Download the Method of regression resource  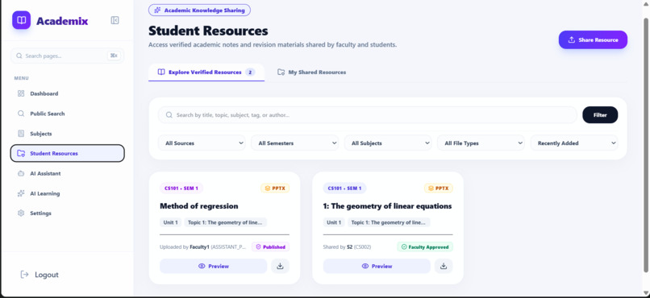[x=280, y=266]
